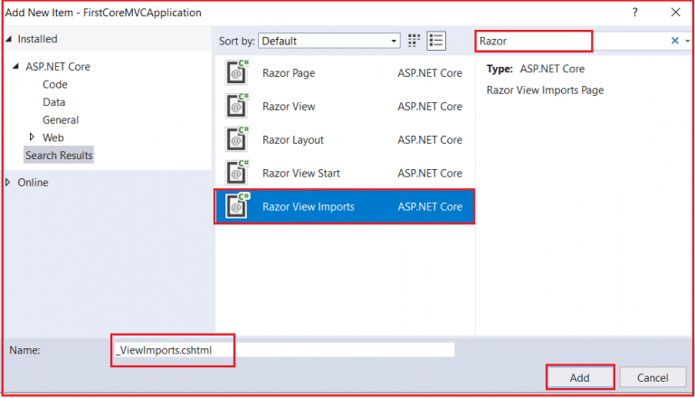
Task: Collapse the ASP.NET Core node
Action: click(15, 67)
